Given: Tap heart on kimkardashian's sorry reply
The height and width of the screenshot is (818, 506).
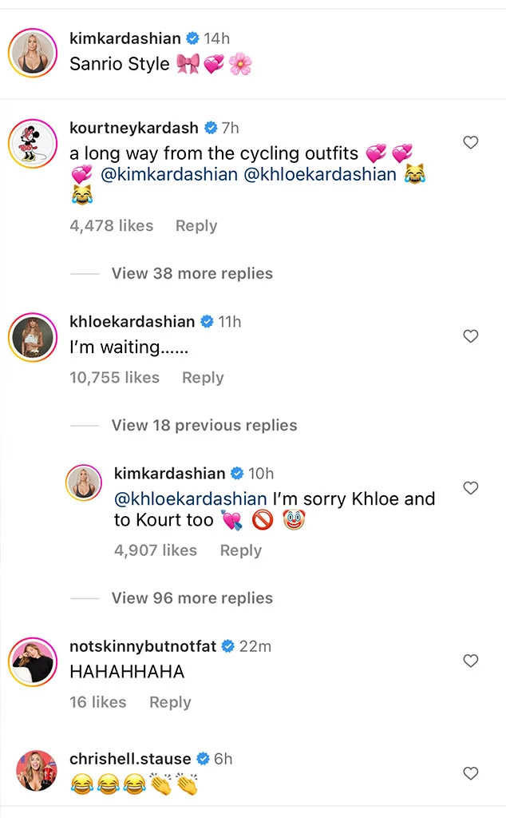Looking at the screenshot, I should point(471,488).
